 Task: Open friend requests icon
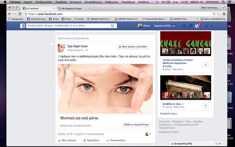[x=184, y=26]
